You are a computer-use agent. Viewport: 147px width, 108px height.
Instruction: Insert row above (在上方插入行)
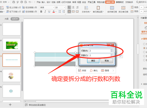coord(14,7)
